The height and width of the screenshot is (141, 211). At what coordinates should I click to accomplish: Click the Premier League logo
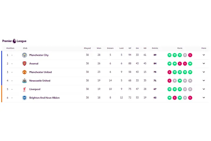[x=14, y=41]
